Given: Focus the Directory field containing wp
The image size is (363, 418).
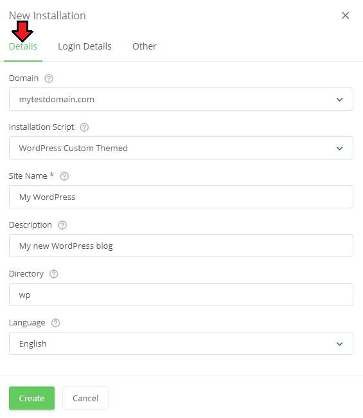Looking at the screenshot, I should tap(181, 295).
